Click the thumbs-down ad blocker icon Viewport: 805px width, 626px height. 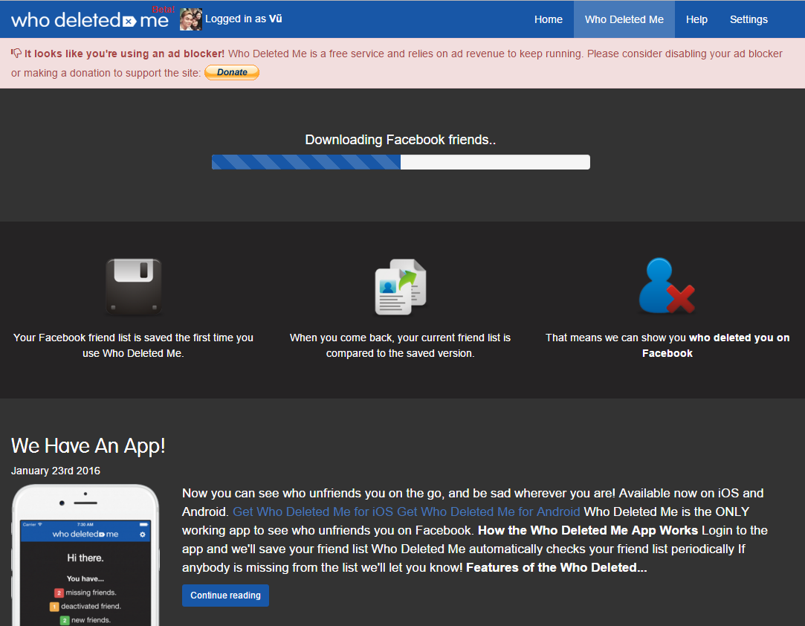click(x=16, y=54)
